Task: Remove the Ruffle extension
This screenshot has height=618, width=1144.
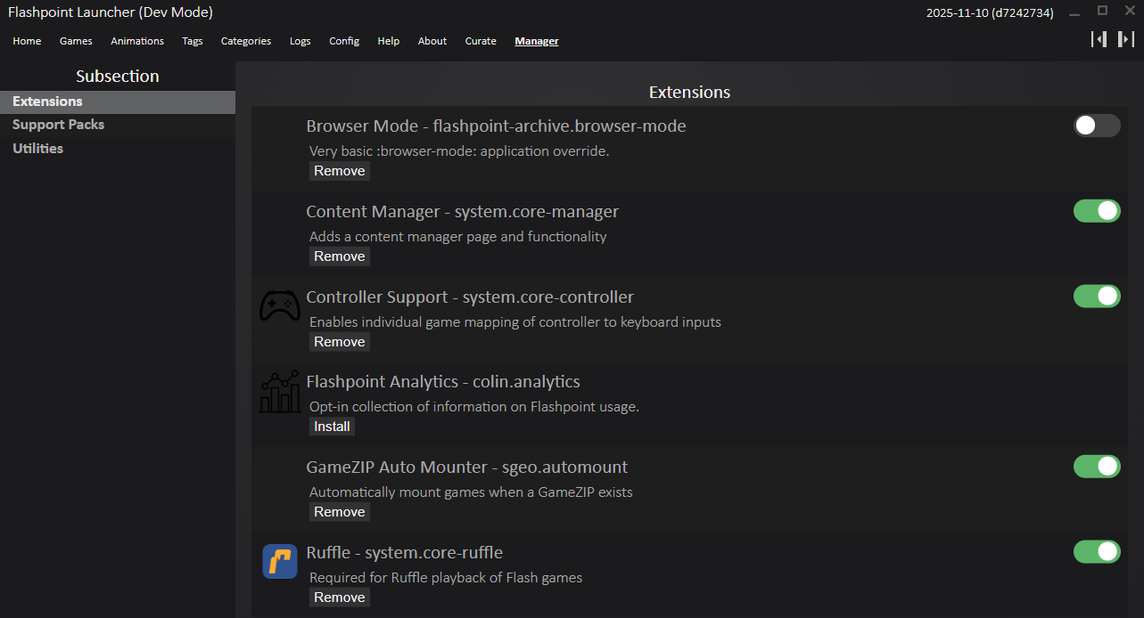Action: coord(339,598)
